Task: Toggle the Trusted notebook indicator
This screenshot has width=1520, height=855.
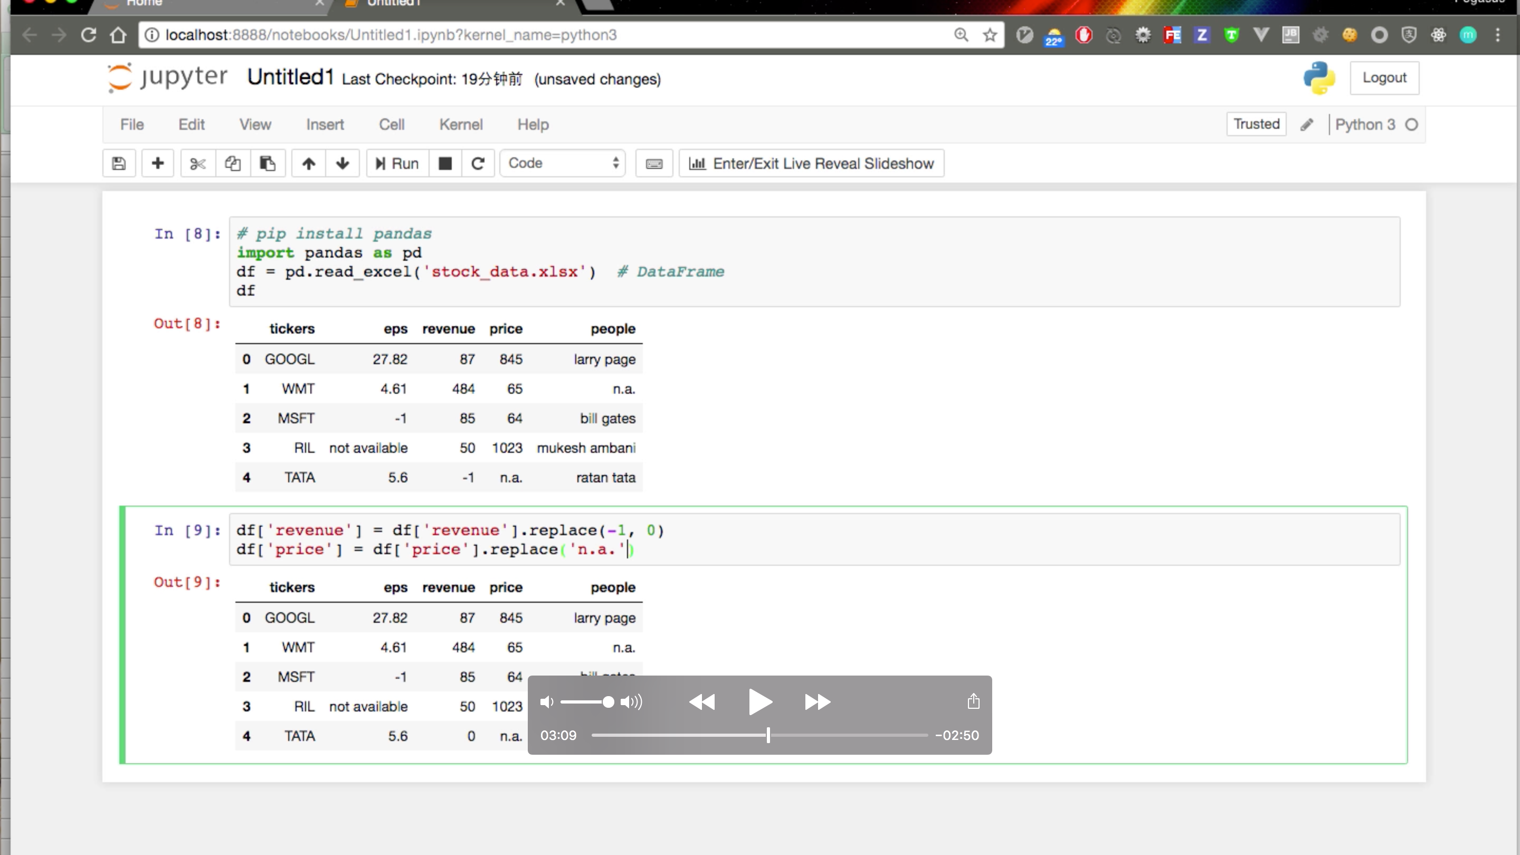Action: tap(1256, 125)
